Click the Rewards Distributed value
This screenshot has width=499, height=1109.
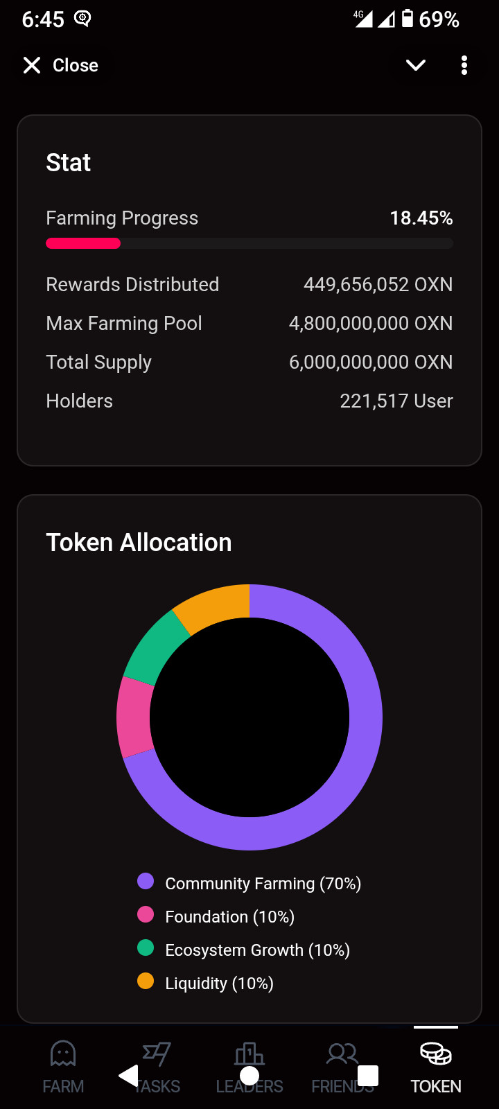click(x=378, y=284)
